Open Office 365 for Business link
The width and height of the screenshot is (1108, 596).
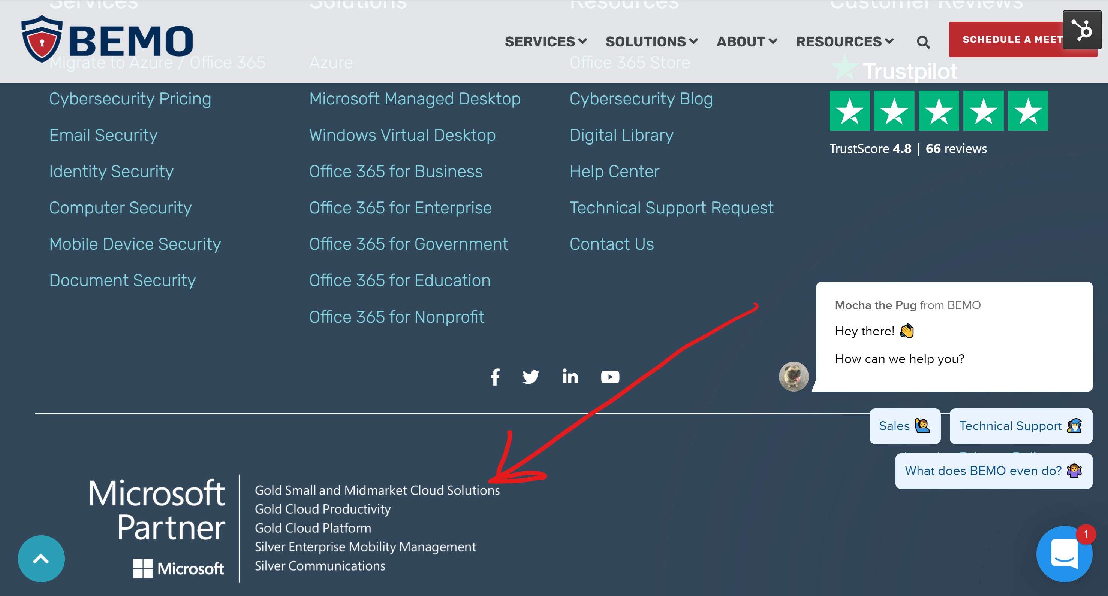[396, 171]
